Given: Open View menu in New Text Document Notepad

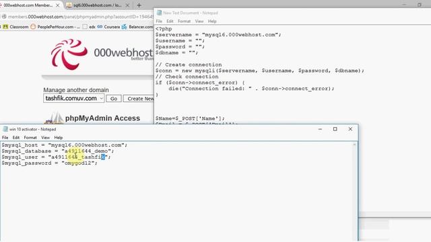Looking at the screenshot, I should pyautogui.click(x=199, y=21).
